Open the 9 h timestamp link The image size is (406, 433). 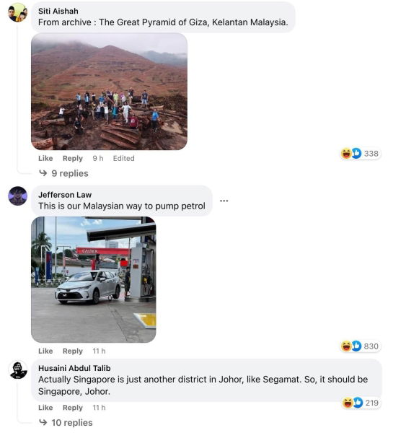[x=98, y=158]
